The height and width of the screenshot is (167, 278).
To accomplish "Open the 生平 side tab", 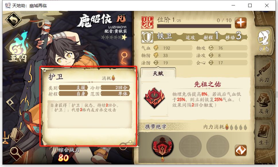I will click(264, 134).
